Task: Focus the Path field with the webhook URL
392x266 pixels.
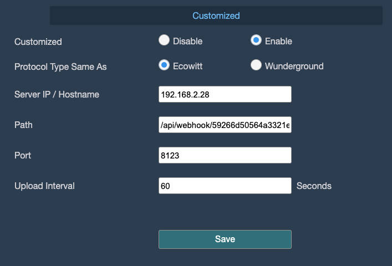Action: (225, 125)
